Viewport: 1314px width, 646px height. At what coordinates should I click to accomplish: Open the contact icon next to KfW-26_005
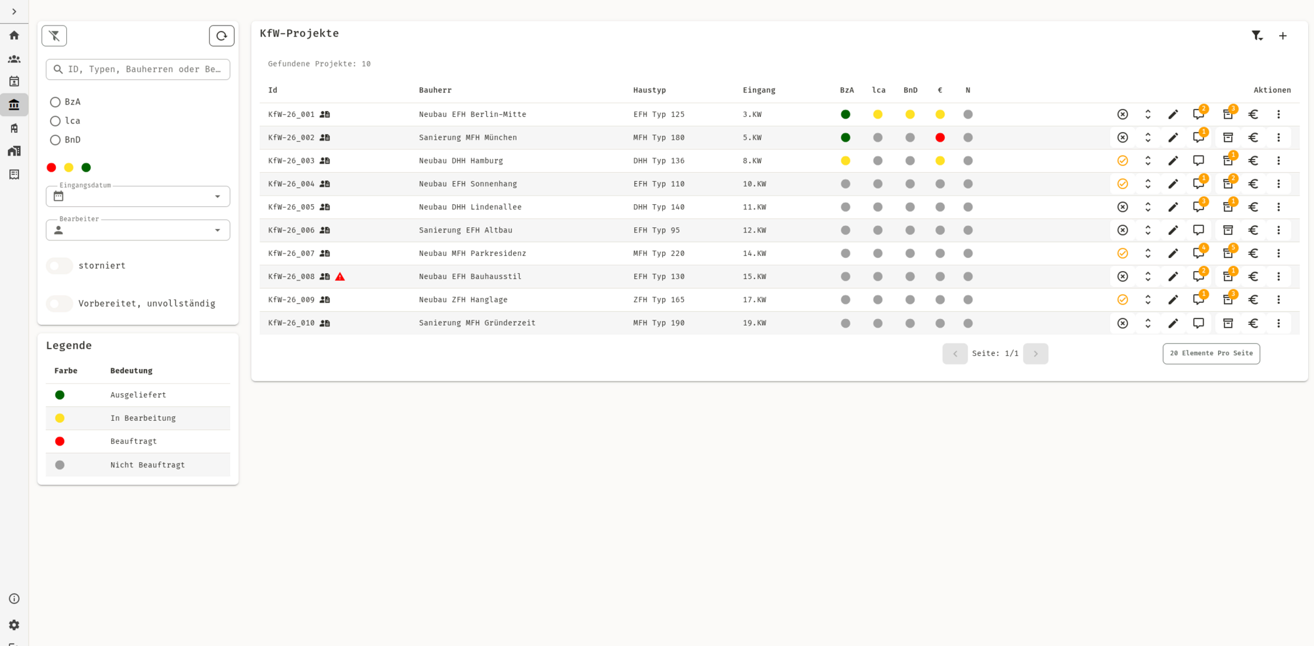coord(325,207)
